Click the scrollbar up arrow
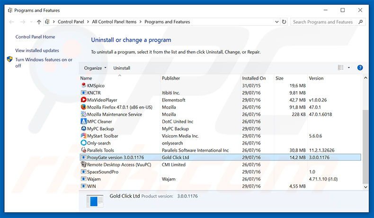Screen dimensions: 374x218 click(x=365, y=78)
